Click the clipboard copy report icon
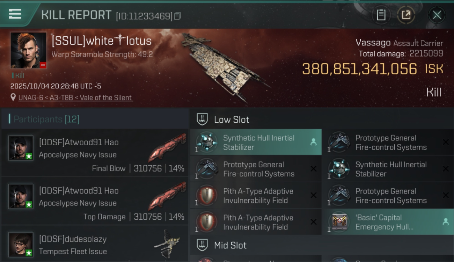The height and width of the screenshot is (262, 454). click(381, 15)
